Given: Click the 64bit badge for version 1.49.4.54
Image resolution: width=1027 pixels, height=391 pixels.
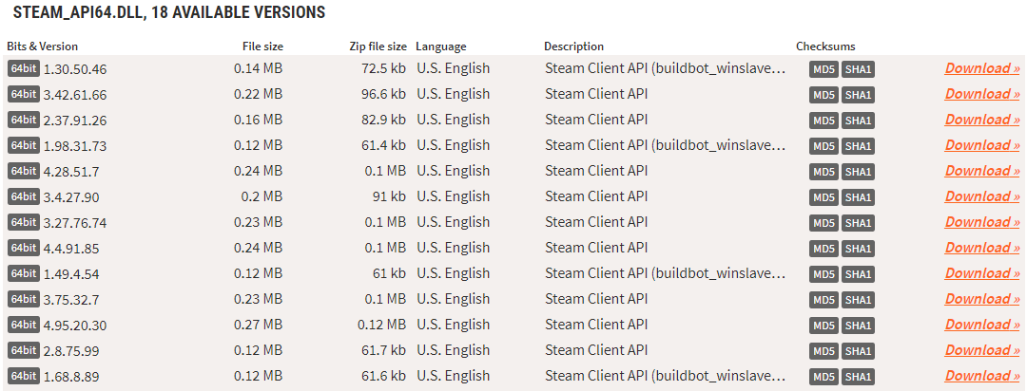Looking at the screenshot, I should 24,273.
